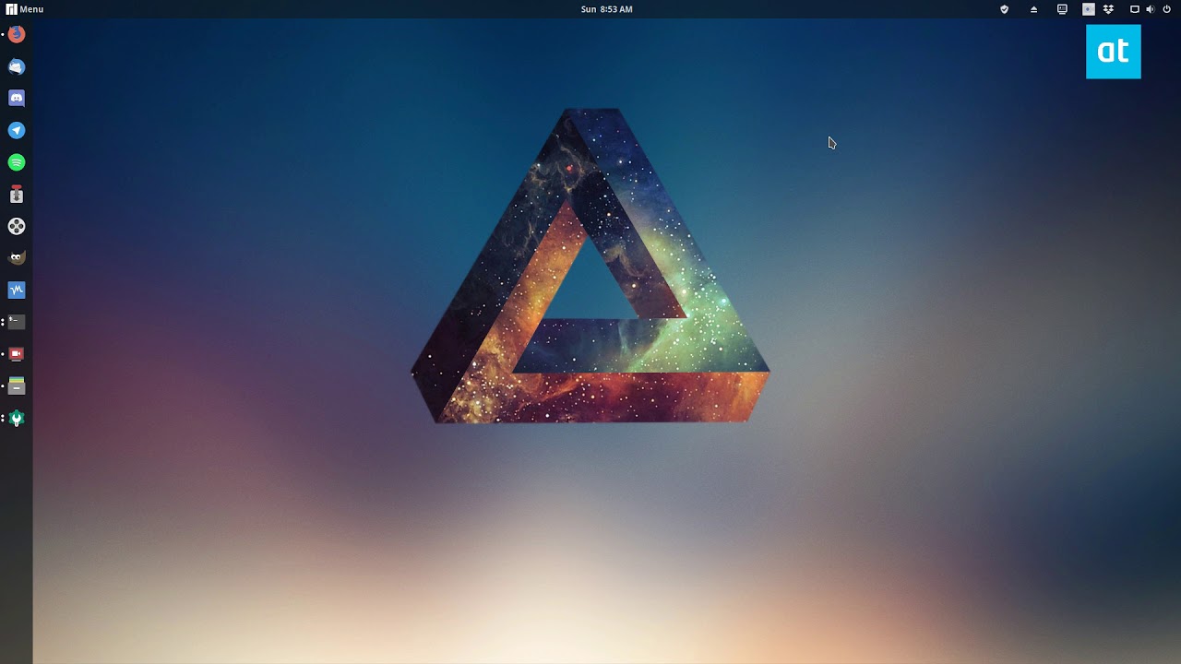
Task: Click the monitor display tray icon
Action: tap(1062, 9)
